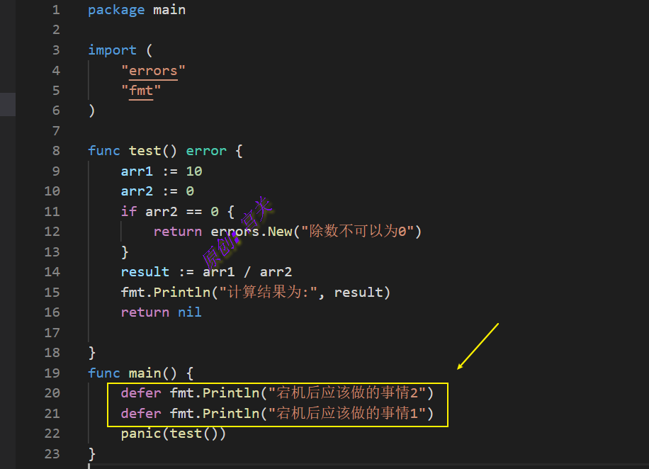Click line number 19 in the gutter
This screenshot has height=469, width=649.
click(52, 373)
